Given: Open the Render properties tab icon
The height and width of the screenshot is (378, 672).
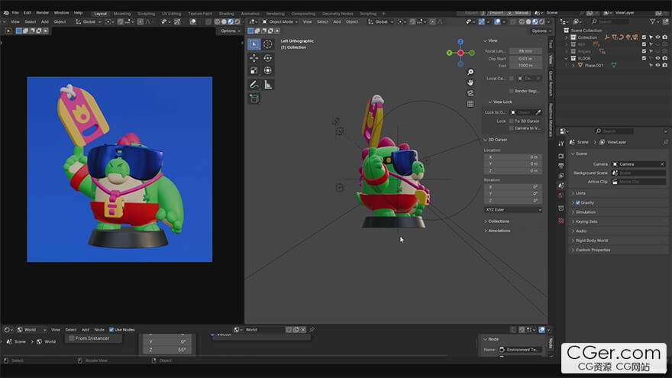Looking at the screenshot, I should point(561,156).
